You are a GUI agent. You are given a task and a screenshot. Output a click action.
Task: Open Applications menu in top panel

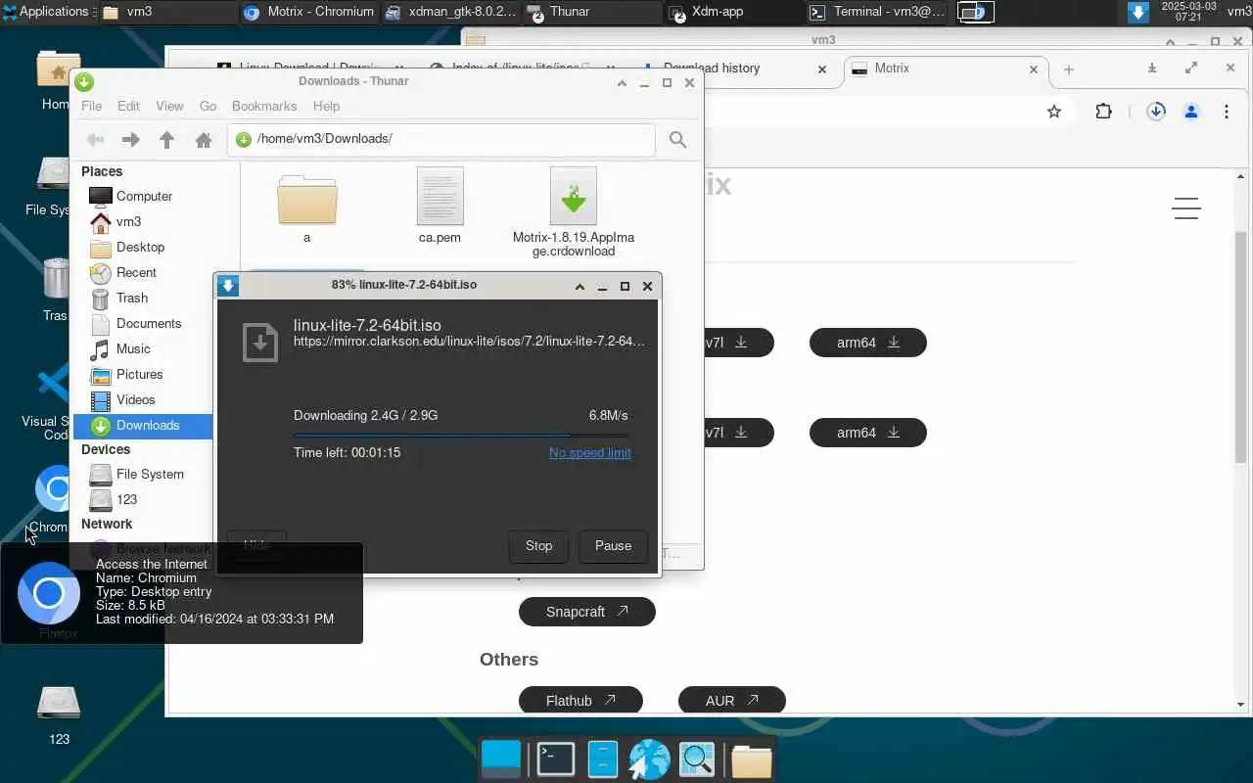click(x=47, y=12)
